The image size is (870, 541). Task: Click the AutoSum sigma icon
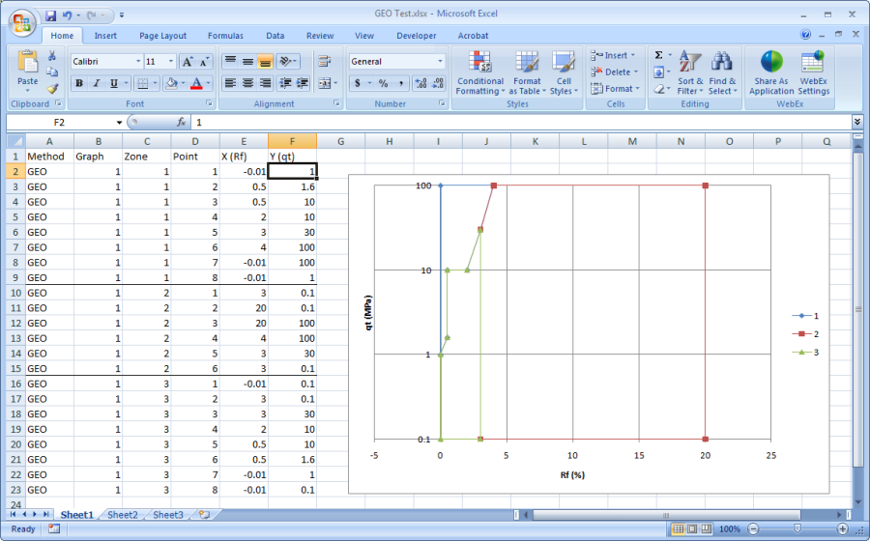point(658,56)
